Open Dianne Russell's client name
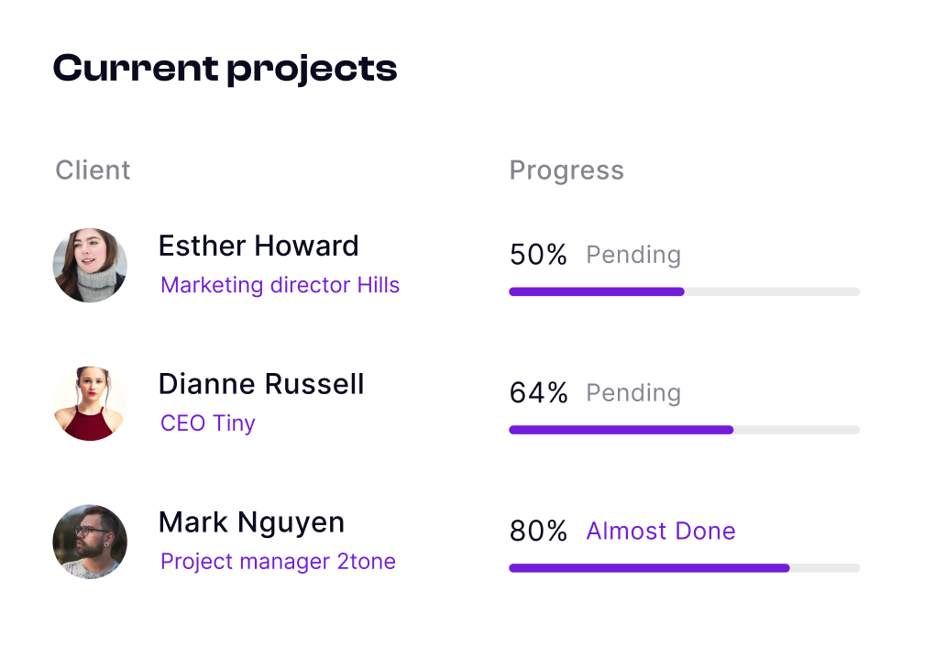This screenshot has height=658, width=935. [x=261, y=384]
